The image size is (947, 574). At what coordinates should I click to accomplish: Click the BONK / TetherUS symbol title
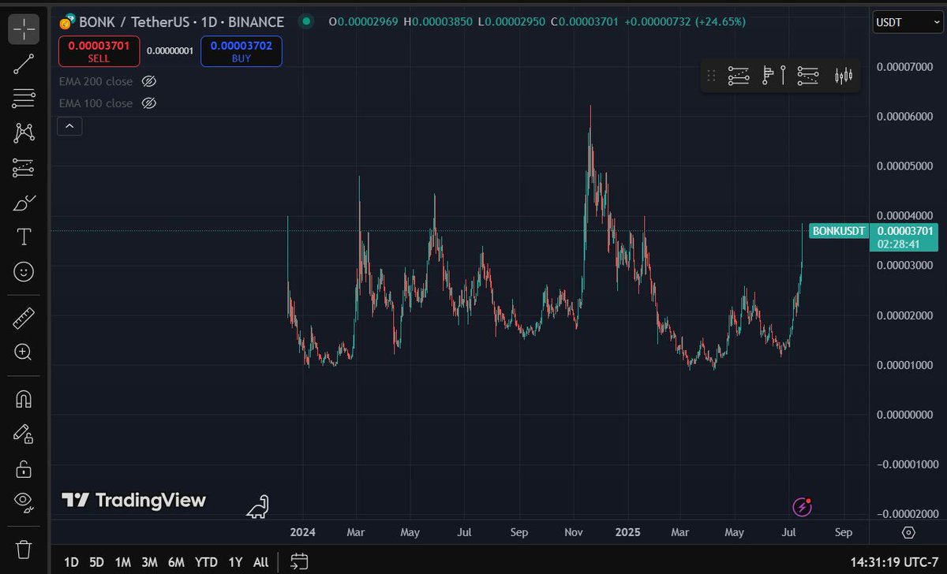(x=182, y=21)
